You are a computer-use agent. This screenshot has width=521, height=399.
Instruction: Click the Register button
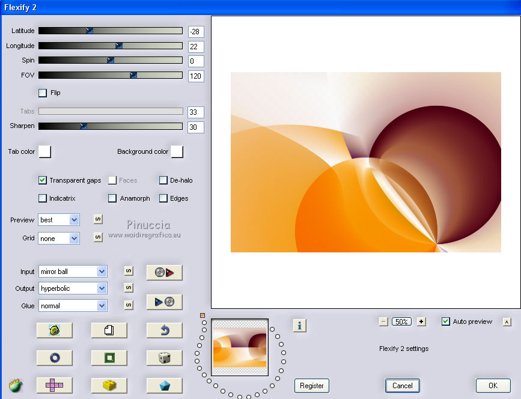311,386
